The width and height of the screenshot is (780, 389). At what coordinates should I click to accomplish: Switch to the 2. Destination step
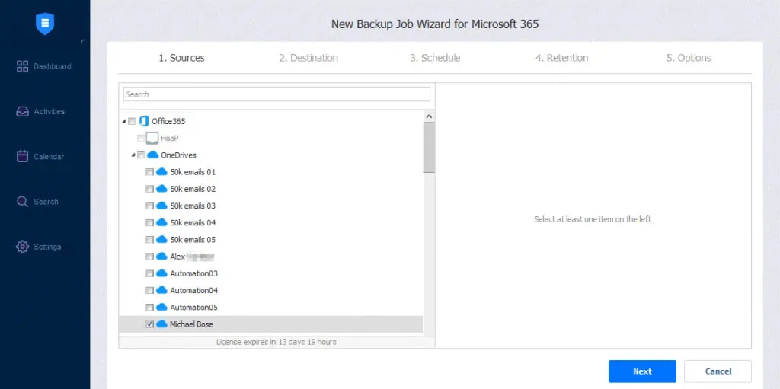308,58
